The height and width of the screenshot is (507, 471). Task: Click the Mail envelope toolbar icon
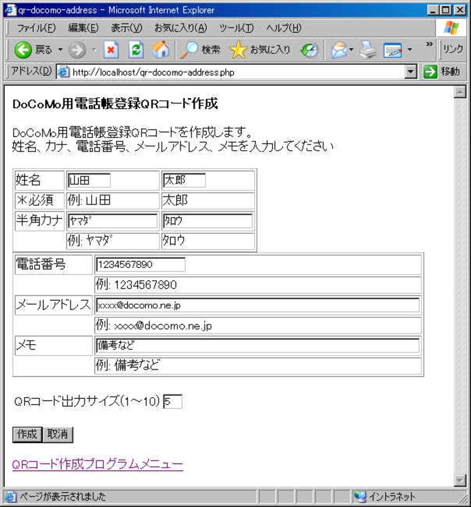[339, 51]
